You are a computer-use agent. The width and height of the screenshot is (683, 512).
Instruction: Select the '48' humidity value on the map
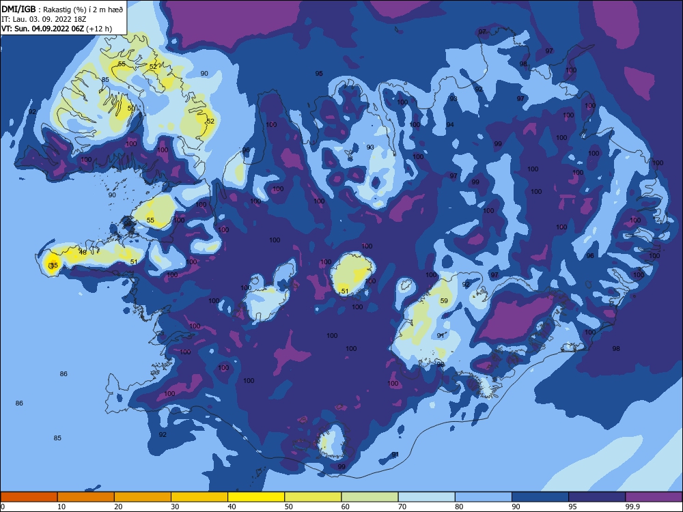pyautogui.click(x=83, y=252)
